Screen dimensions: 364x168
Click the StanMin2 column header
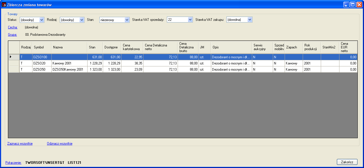[330, 47]
